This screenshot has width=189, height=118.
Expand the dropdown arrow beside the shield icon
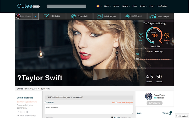click(x=101, y=6)
